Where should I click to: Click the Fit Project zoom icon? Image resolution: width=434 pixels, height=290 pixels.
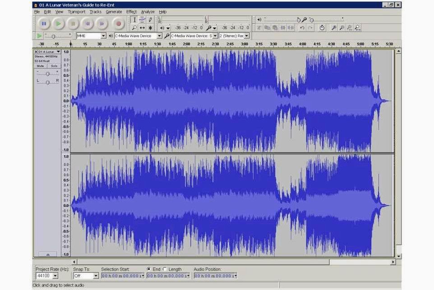pos(357,28)
